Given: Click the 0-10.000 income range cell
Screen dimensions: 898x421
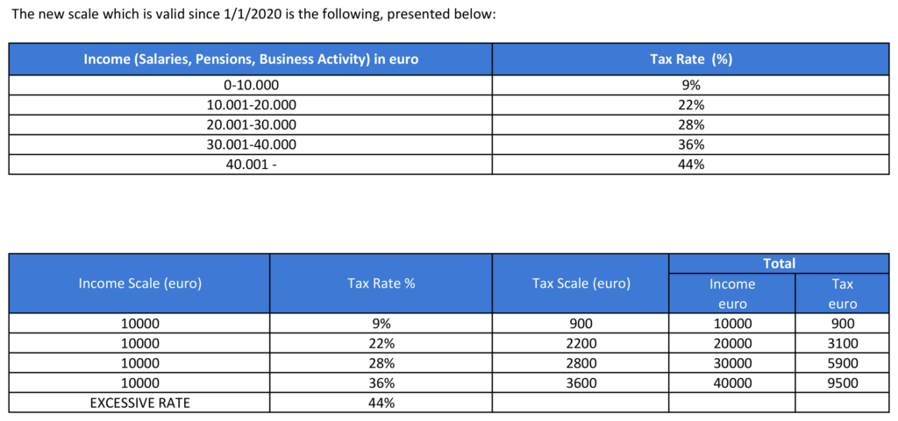Looking at the screenshot, I should (250, 85).
